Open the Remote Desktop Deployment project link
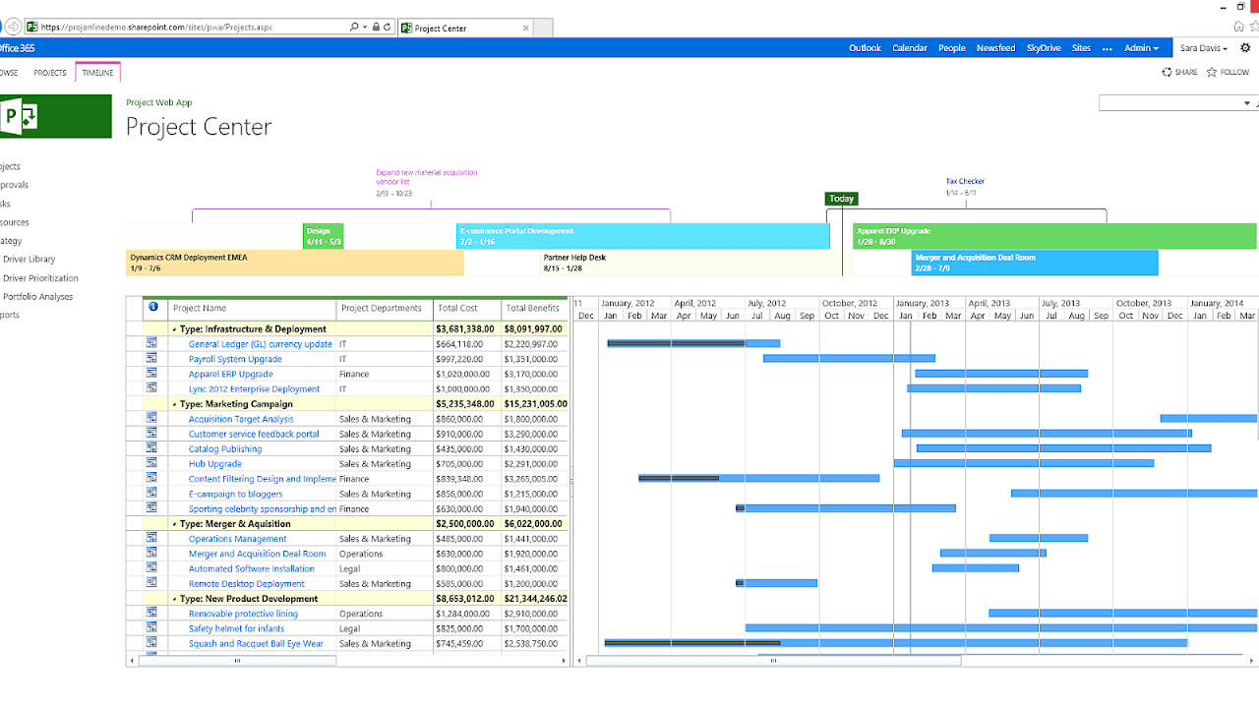This screenshot has width=1259, height=708. (x=247, y=584)
